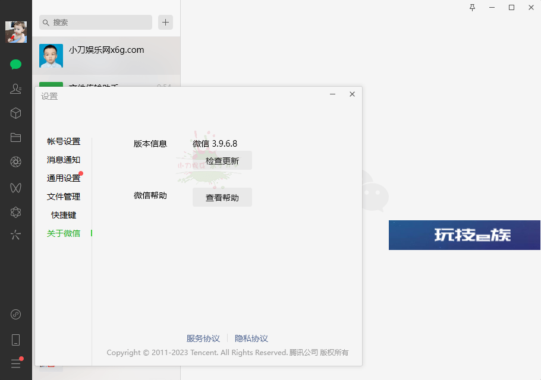Go to the 快捷键 tab
Image resolution: width=541 pixels, height=380 pixels.
coord(64,215)
